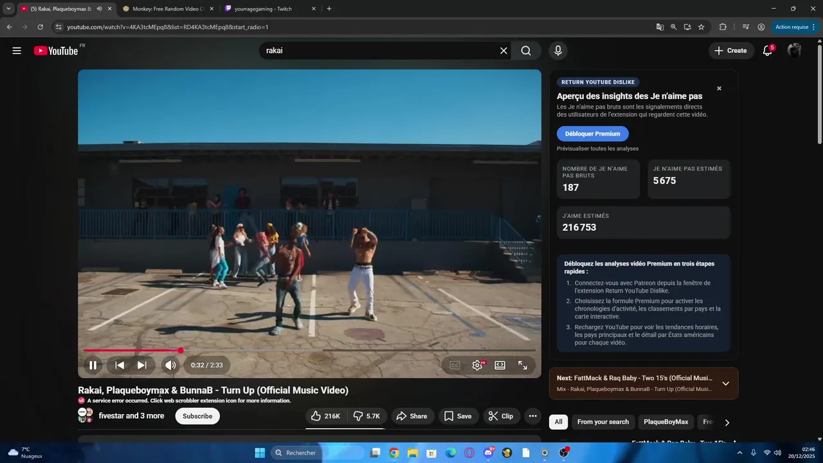Viewport: 823px width, 463px height.
Task: Open the account avatar menu
Action: point(795,51)
